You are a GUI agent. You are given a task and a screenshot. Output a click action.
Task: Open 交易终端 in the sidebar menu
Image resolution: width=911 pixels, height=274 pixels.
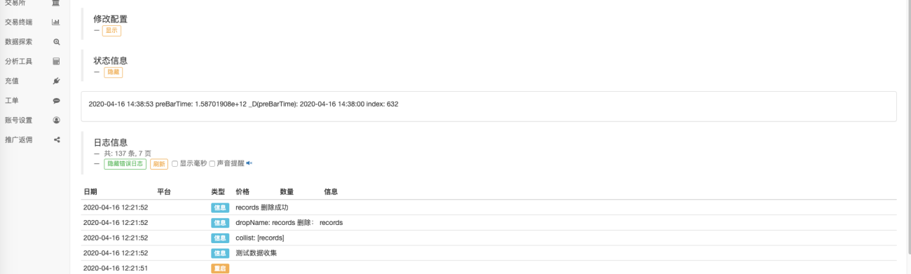click(18, 22)
